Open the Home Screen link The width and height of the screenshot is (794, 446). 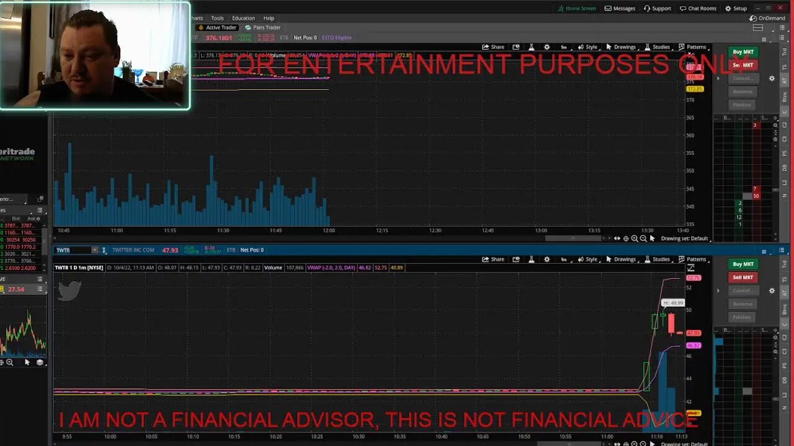[x=577, y=9]
